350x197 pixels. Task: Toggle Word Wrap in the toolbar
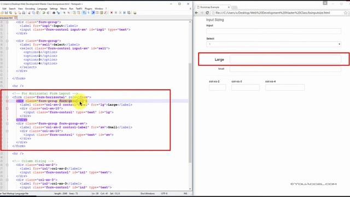[84, 13]
